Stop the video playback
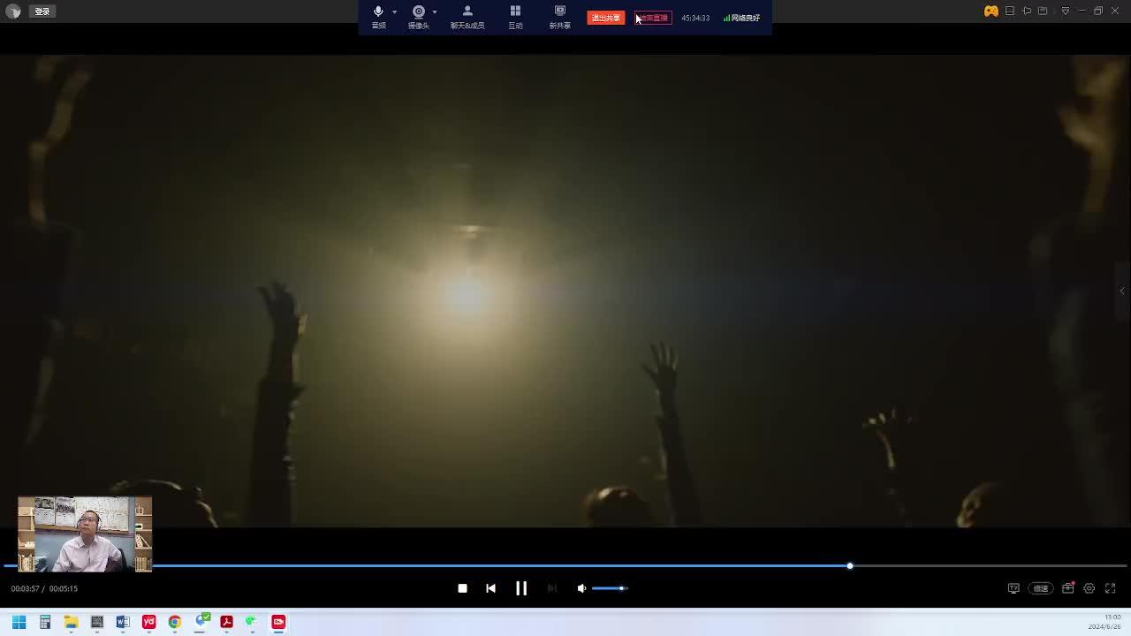Screen dimensions: 1131x636 point(462,588)
